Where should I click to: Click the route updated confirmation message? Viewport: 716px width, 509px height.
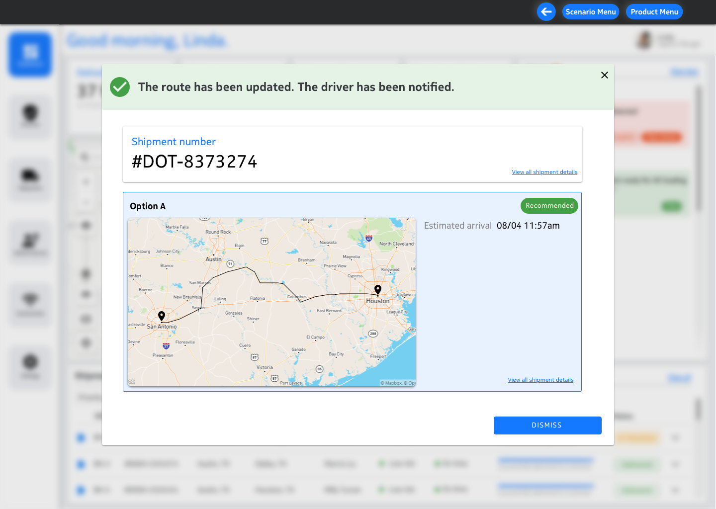(x=296, y=87)
